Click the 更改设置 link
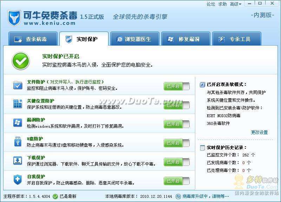The width and height of the screenshot is (281, 202). (259, 133)
